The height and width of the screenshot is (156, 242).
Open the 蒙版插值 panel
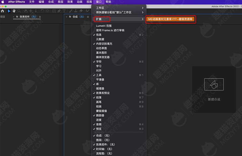pos(119,111)
